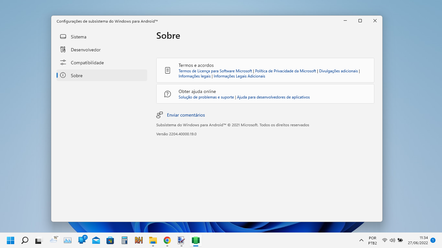442x248 pixels.
Task: Click the Obter ajuda online heading text
Action: (x=197, y=91)
